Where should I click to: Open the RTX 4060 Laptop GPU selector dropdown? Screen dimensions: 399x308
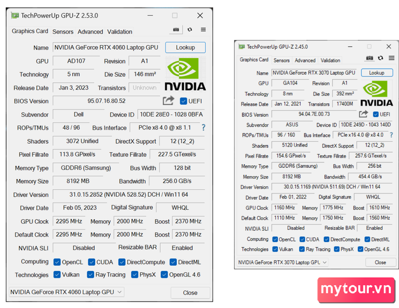[x=67, y=292]
